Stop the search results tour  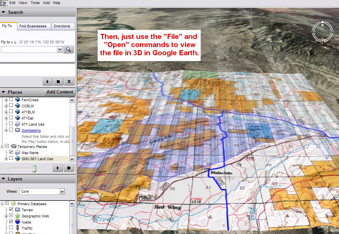pyautogui.click(x=58, y=82)
